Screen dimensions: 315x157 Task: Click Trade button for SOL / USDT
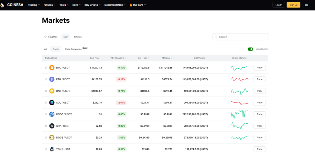[x=259, y=103]
